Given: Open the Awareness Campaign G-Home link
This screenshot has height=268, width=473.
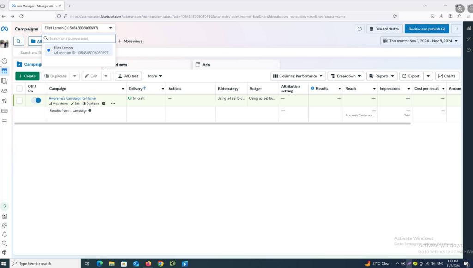Looking at the screenshot, I should point(72,98).
